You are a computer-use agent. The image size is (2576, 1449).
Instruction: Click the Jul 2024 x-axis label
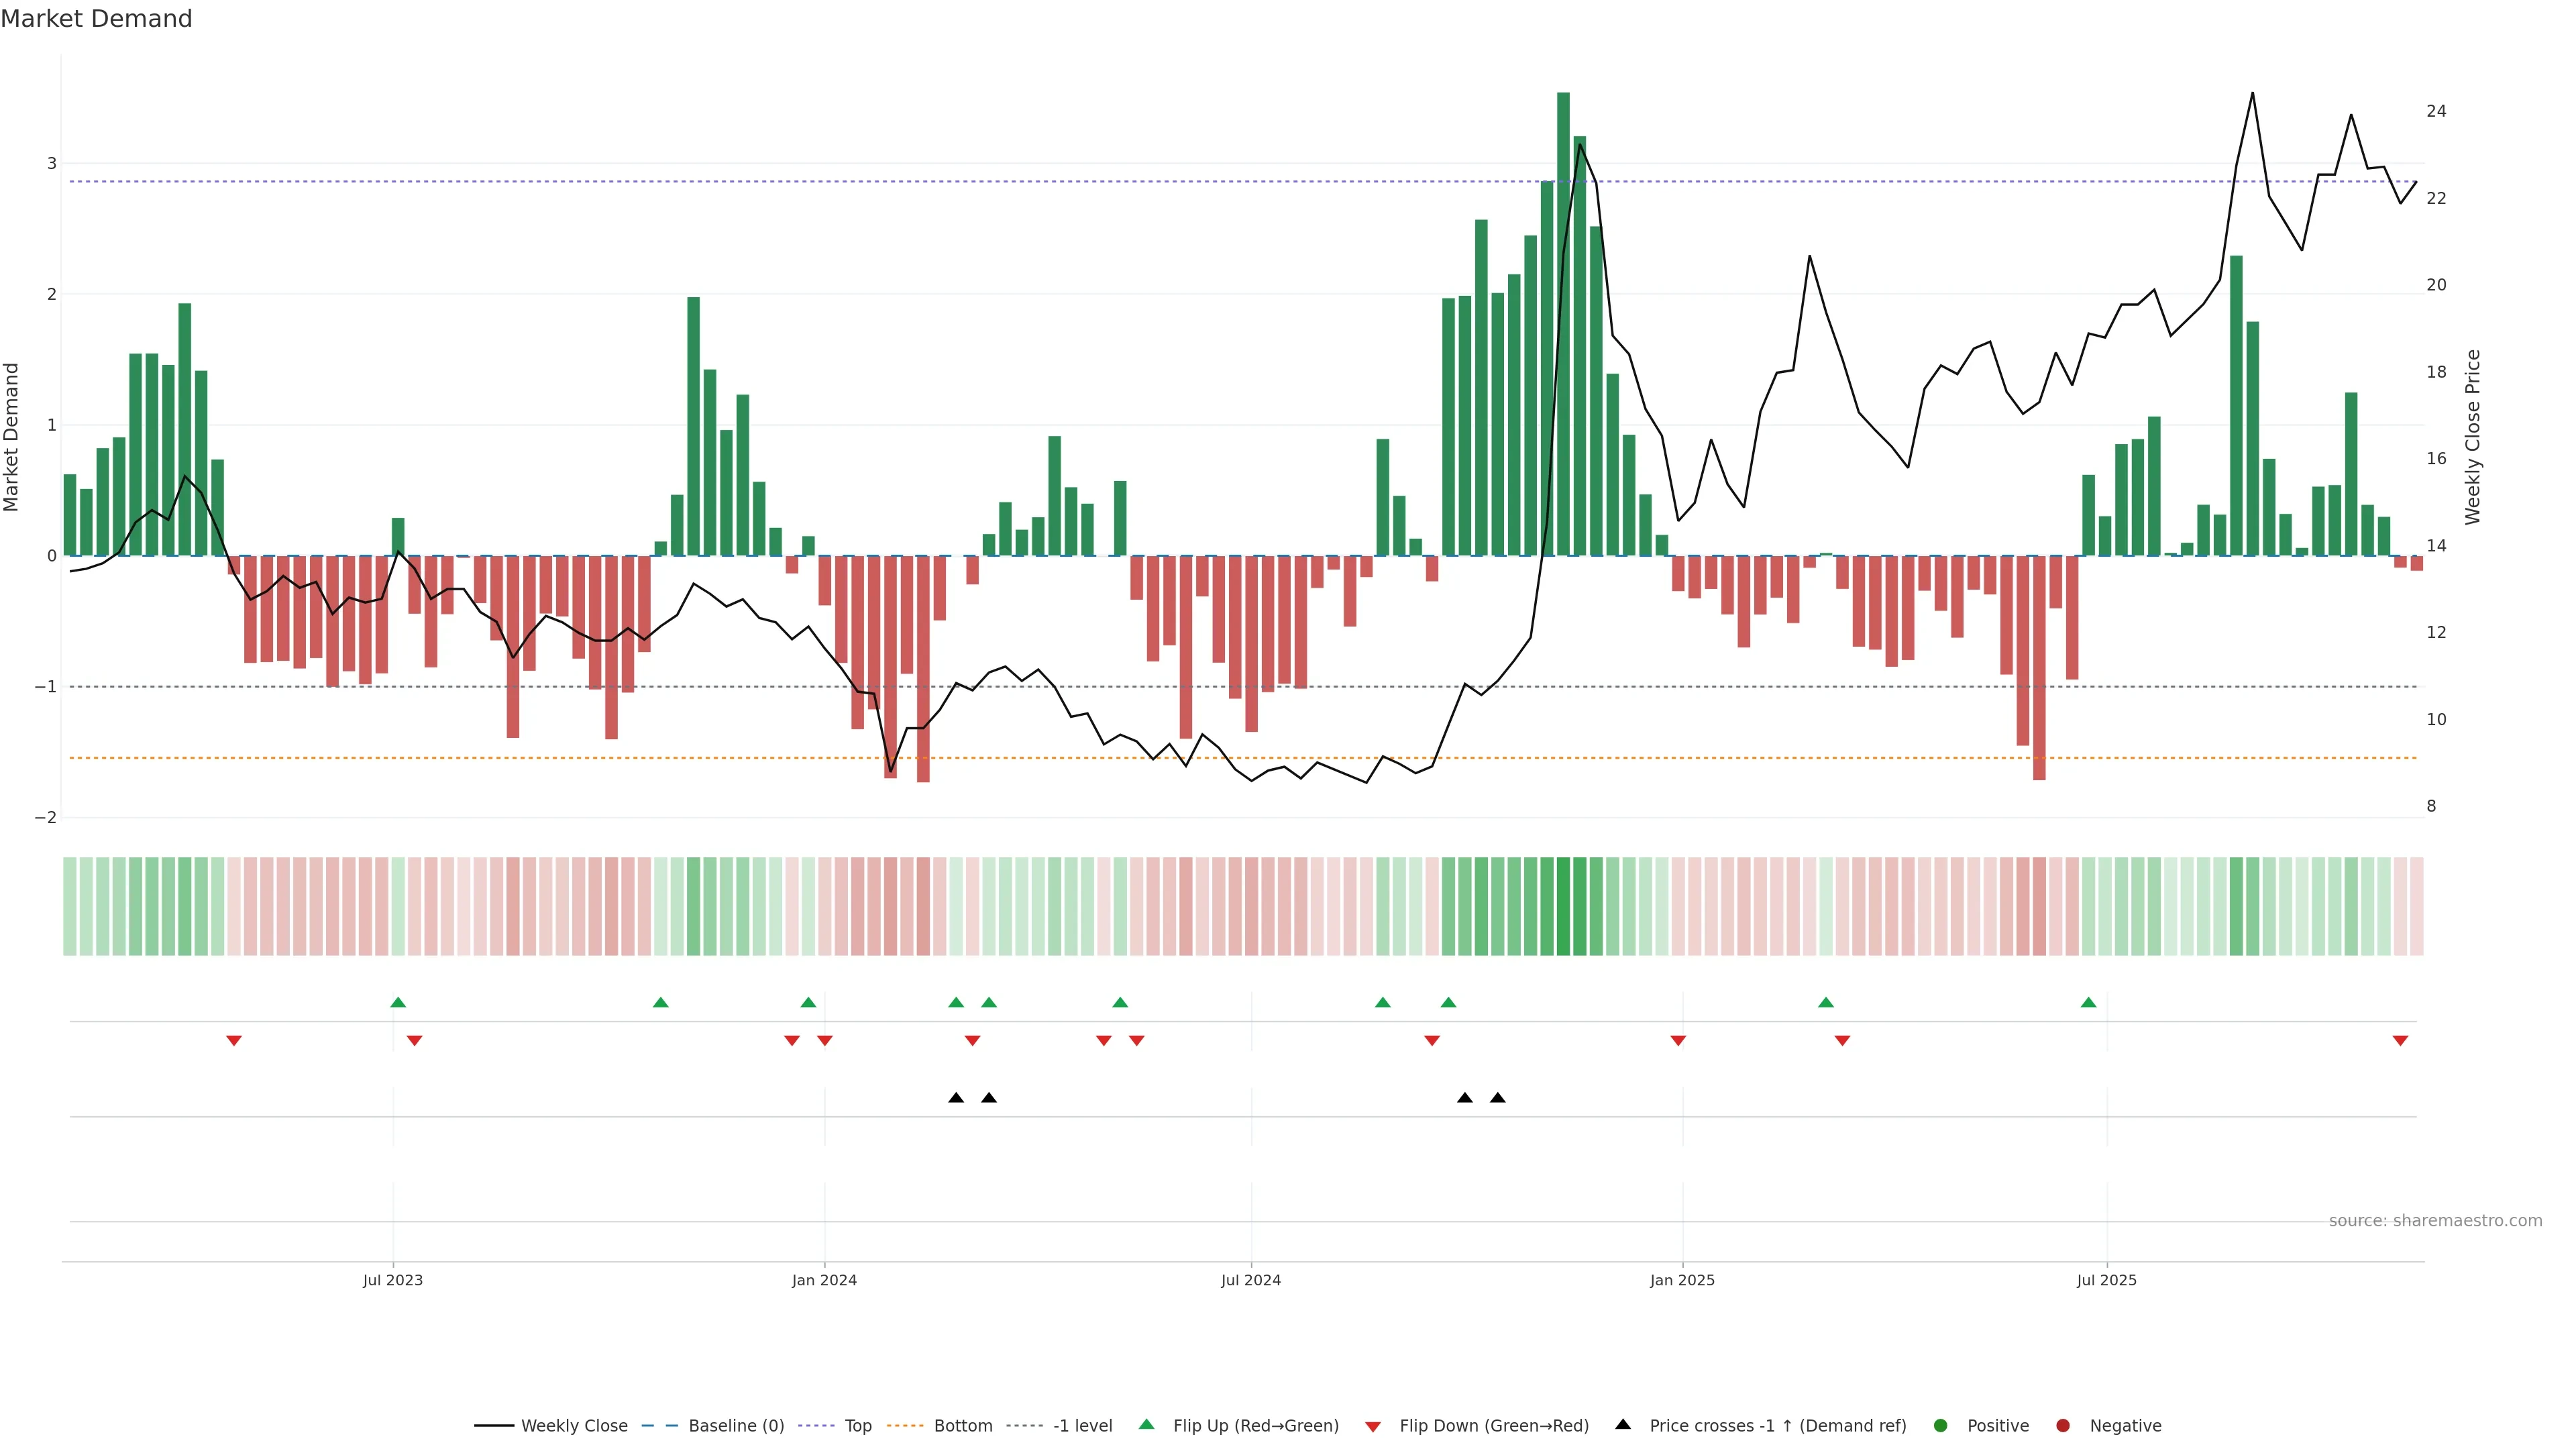click(1250, 1280)
